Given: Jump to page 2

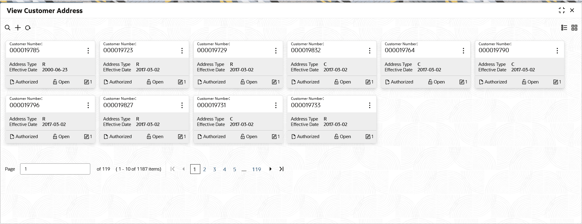Looking at the screenshot, I should point(205,169).
